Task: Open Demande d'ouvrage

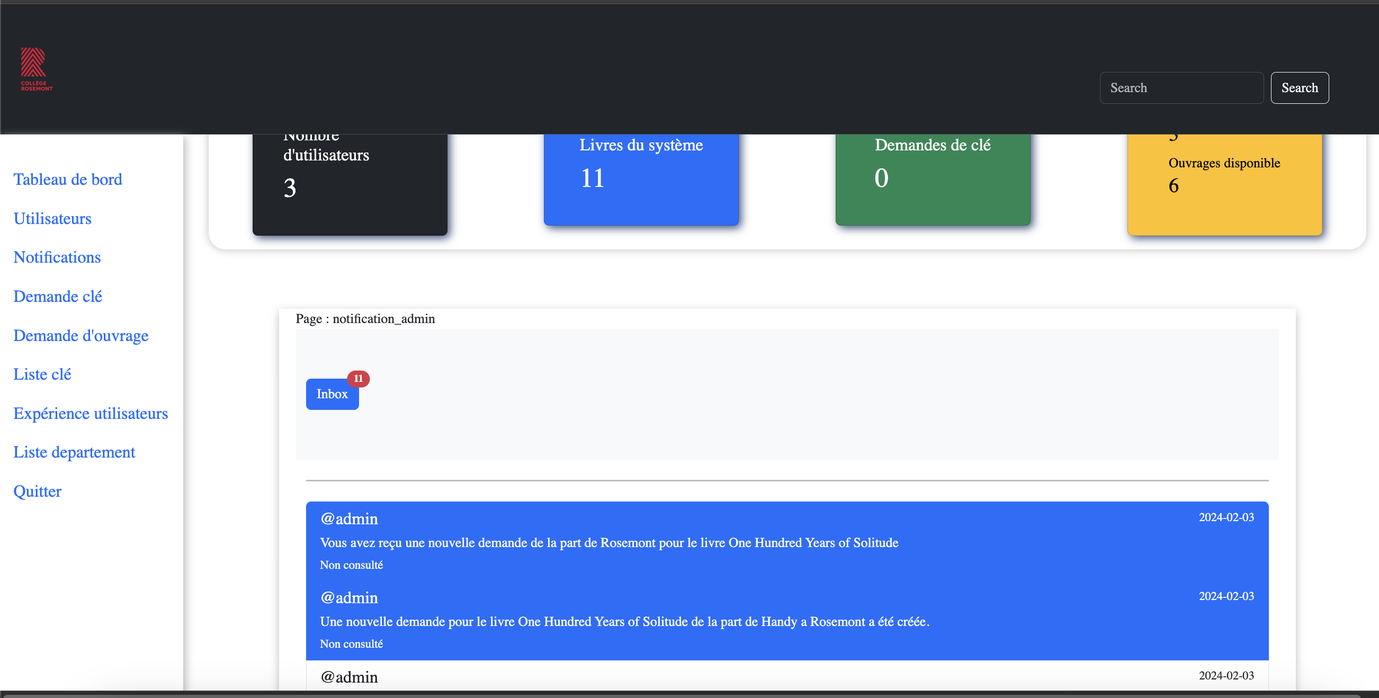Action: pos(81,335)
